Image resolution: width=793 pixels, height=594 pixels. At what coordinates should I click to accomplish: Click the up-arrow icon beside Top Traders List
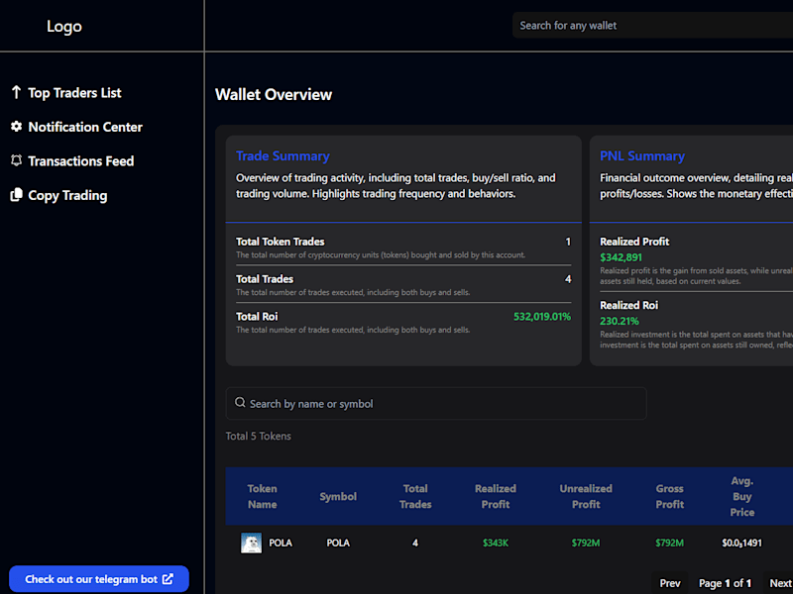point(16,92)
